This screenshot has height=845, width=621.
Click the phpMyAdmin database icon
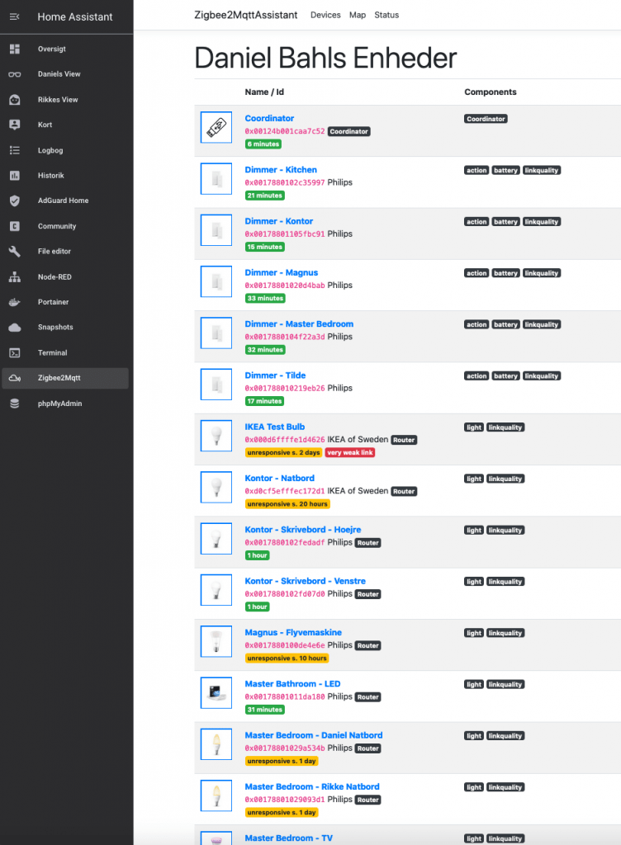[x=15, y=404]
